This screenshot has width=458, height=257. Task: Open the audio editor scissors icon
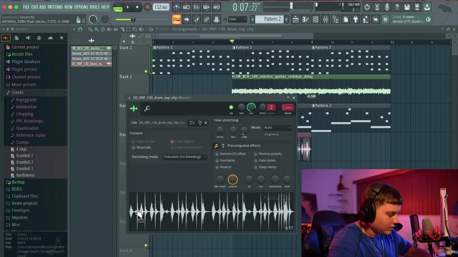click(x=377, y=7)
